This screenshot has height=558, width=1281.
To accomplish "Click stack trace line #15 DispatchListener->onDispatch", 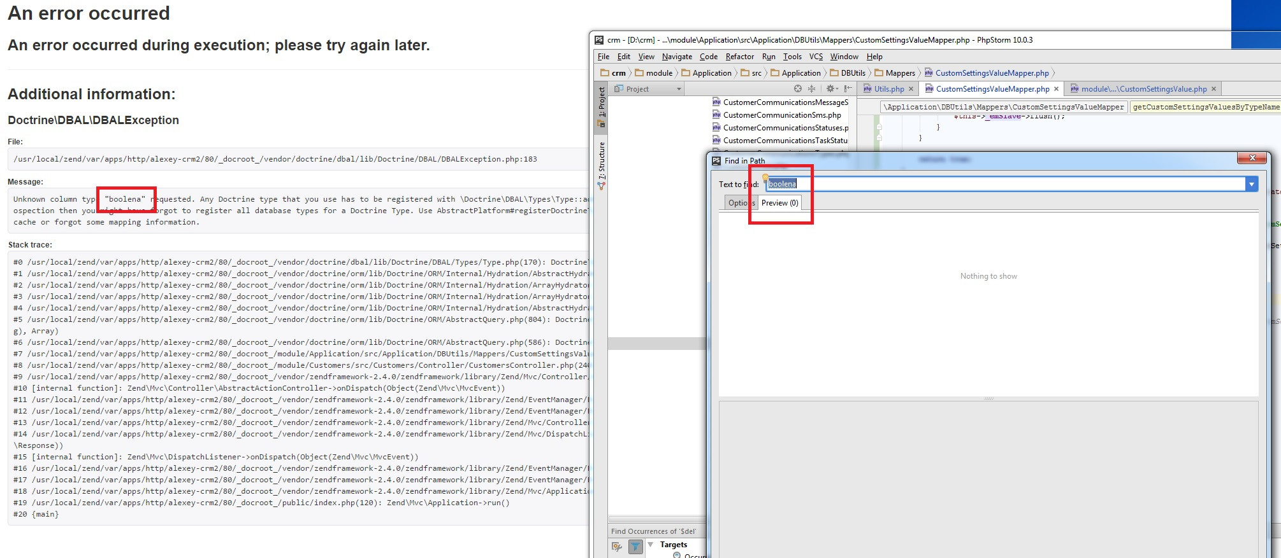I will (x=216, y=457).
